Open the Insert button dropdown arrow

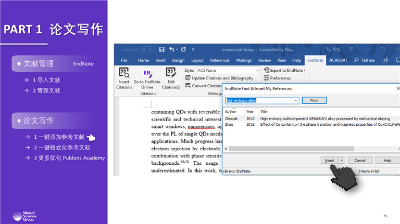pos(342,161)
